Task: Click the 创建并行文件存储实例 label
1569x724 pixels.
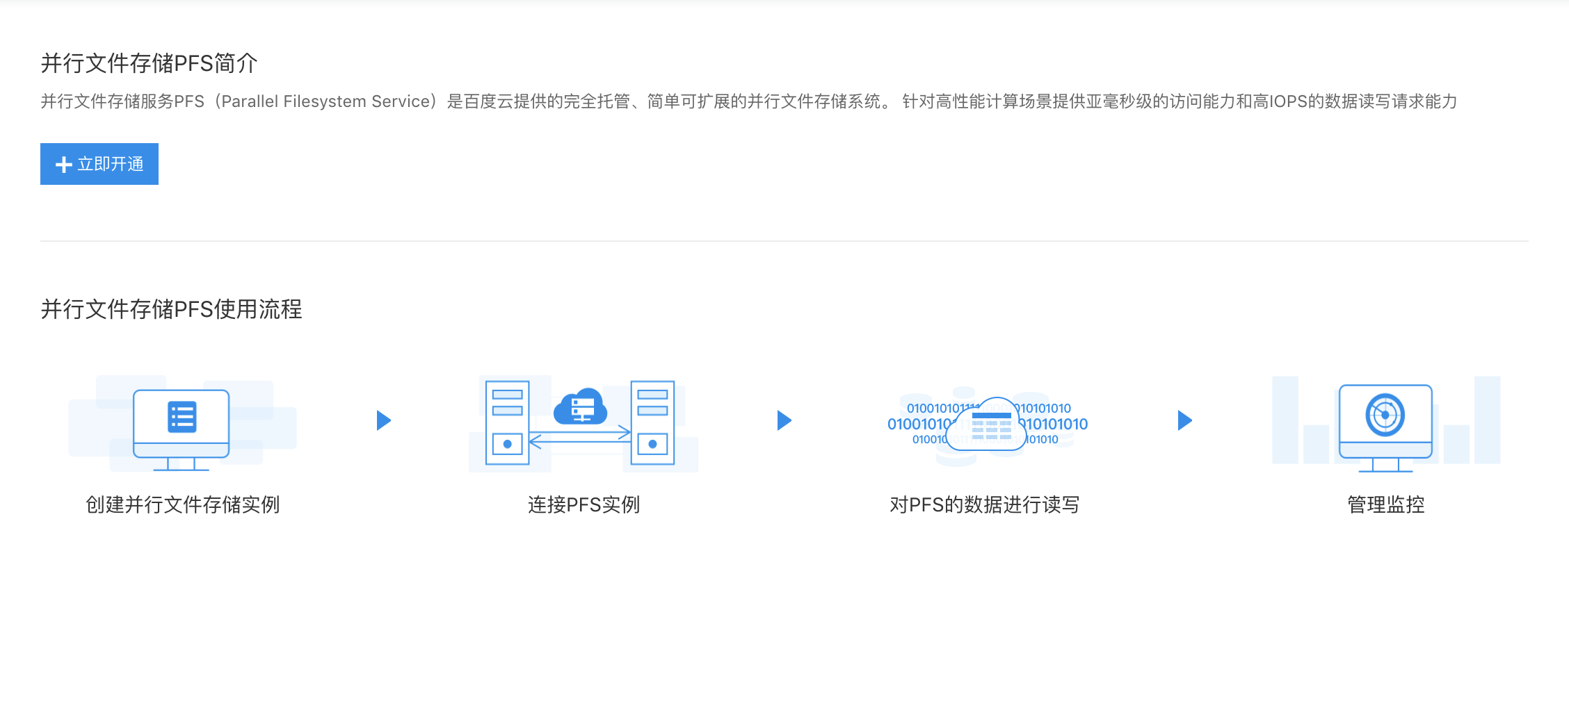Action: tap(182, 504)
